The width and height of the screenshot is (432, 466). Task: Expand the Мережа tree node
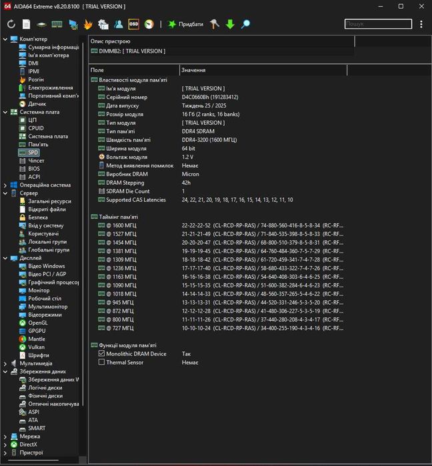(5, 437)
